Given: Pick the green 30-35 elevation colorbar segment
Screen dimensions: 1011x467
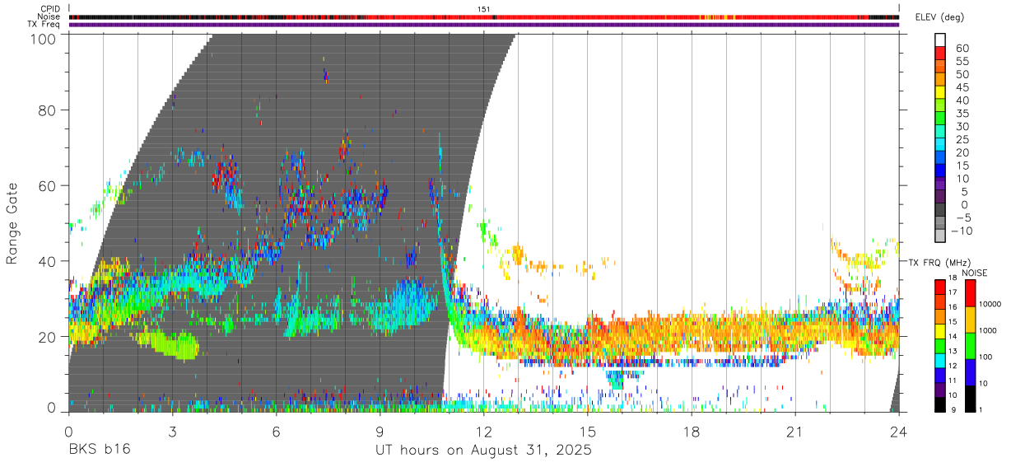Looking at the screenshot, I should [940, 119].
